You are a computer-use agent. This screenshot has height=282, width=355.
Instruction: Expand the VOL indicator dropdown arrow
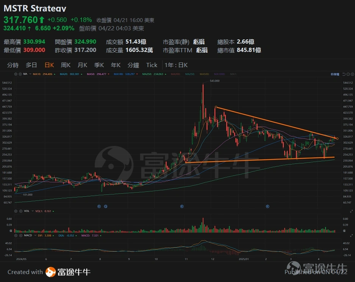pos(33,211)
